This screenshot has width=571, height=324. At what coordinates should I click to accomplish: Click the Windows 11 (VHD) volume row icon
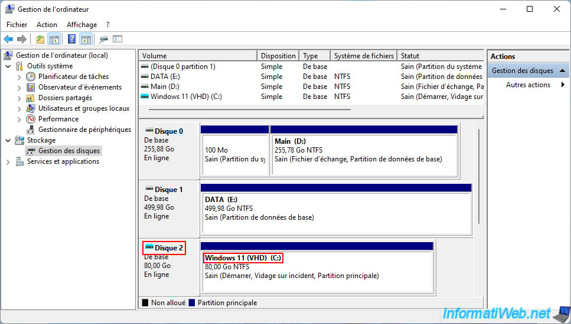click(145, 97)
